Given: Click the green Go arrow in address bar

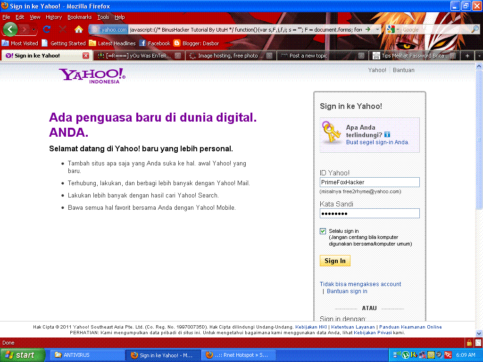Looking at the screenshot, I should (x=368, y=30).
